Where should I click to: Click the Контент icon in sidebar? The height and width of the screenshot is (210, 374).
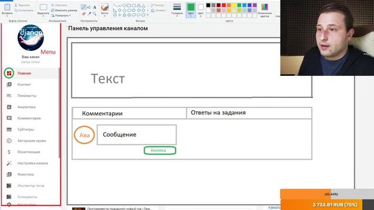pos(9,84)
